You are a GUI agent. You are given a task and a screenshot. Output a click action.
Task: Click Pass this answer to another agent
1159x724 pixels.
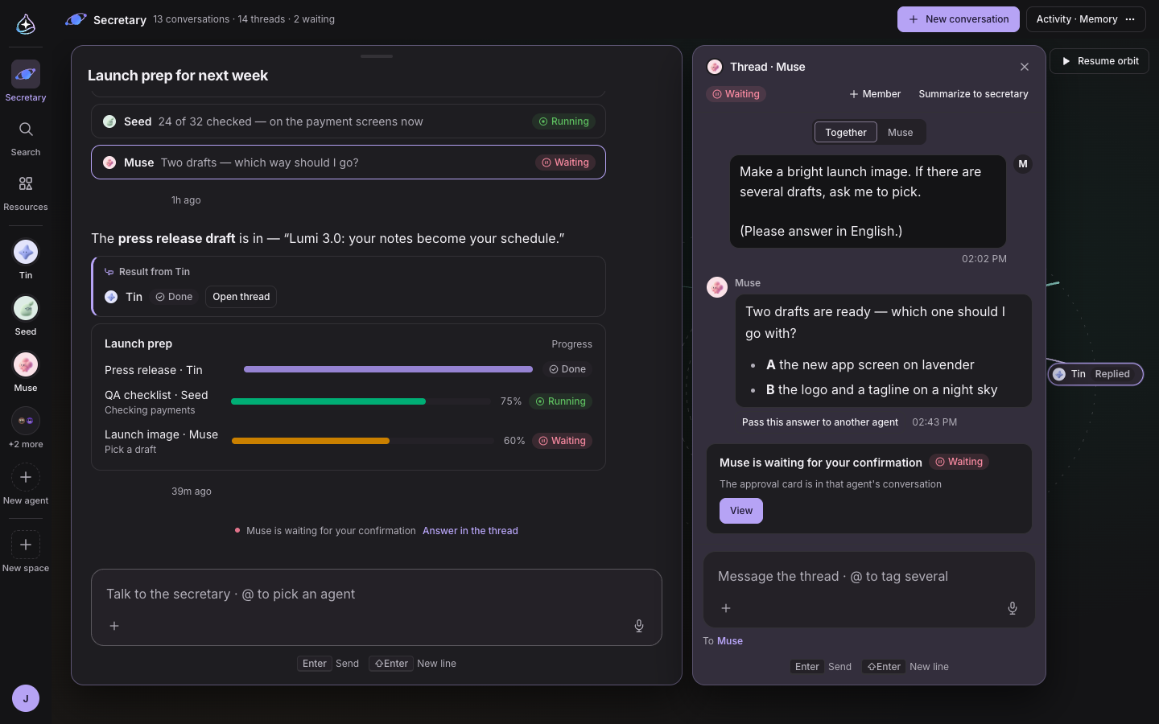[820, 422]
